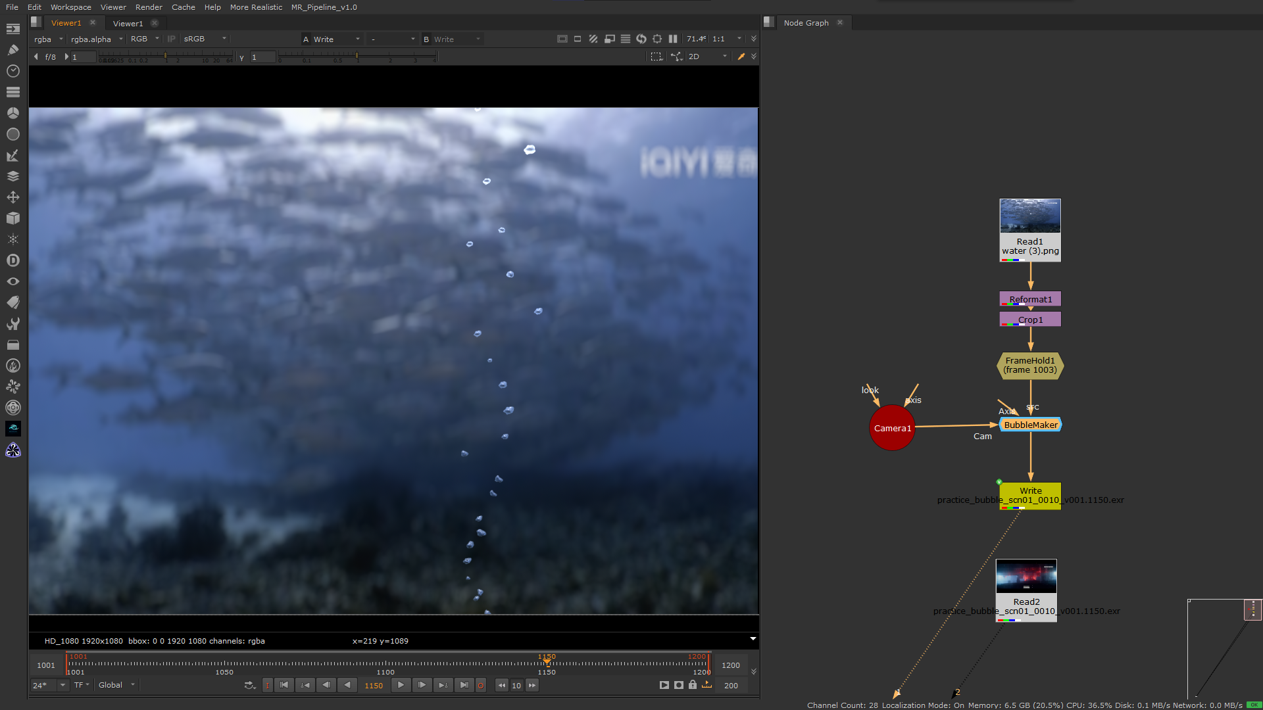
Task: Open the Time nodes clock icon
Action: [x=13, y=71]
